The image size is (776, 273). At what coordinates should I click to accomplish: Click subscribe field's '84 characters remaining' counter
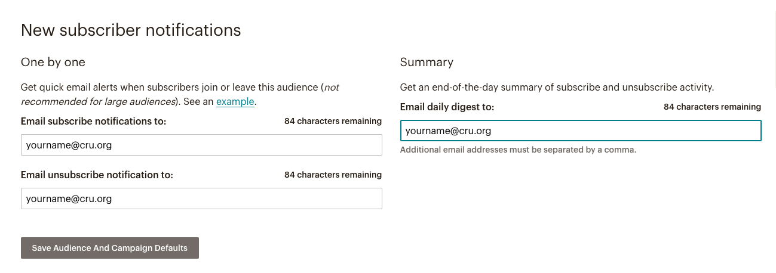333,121
